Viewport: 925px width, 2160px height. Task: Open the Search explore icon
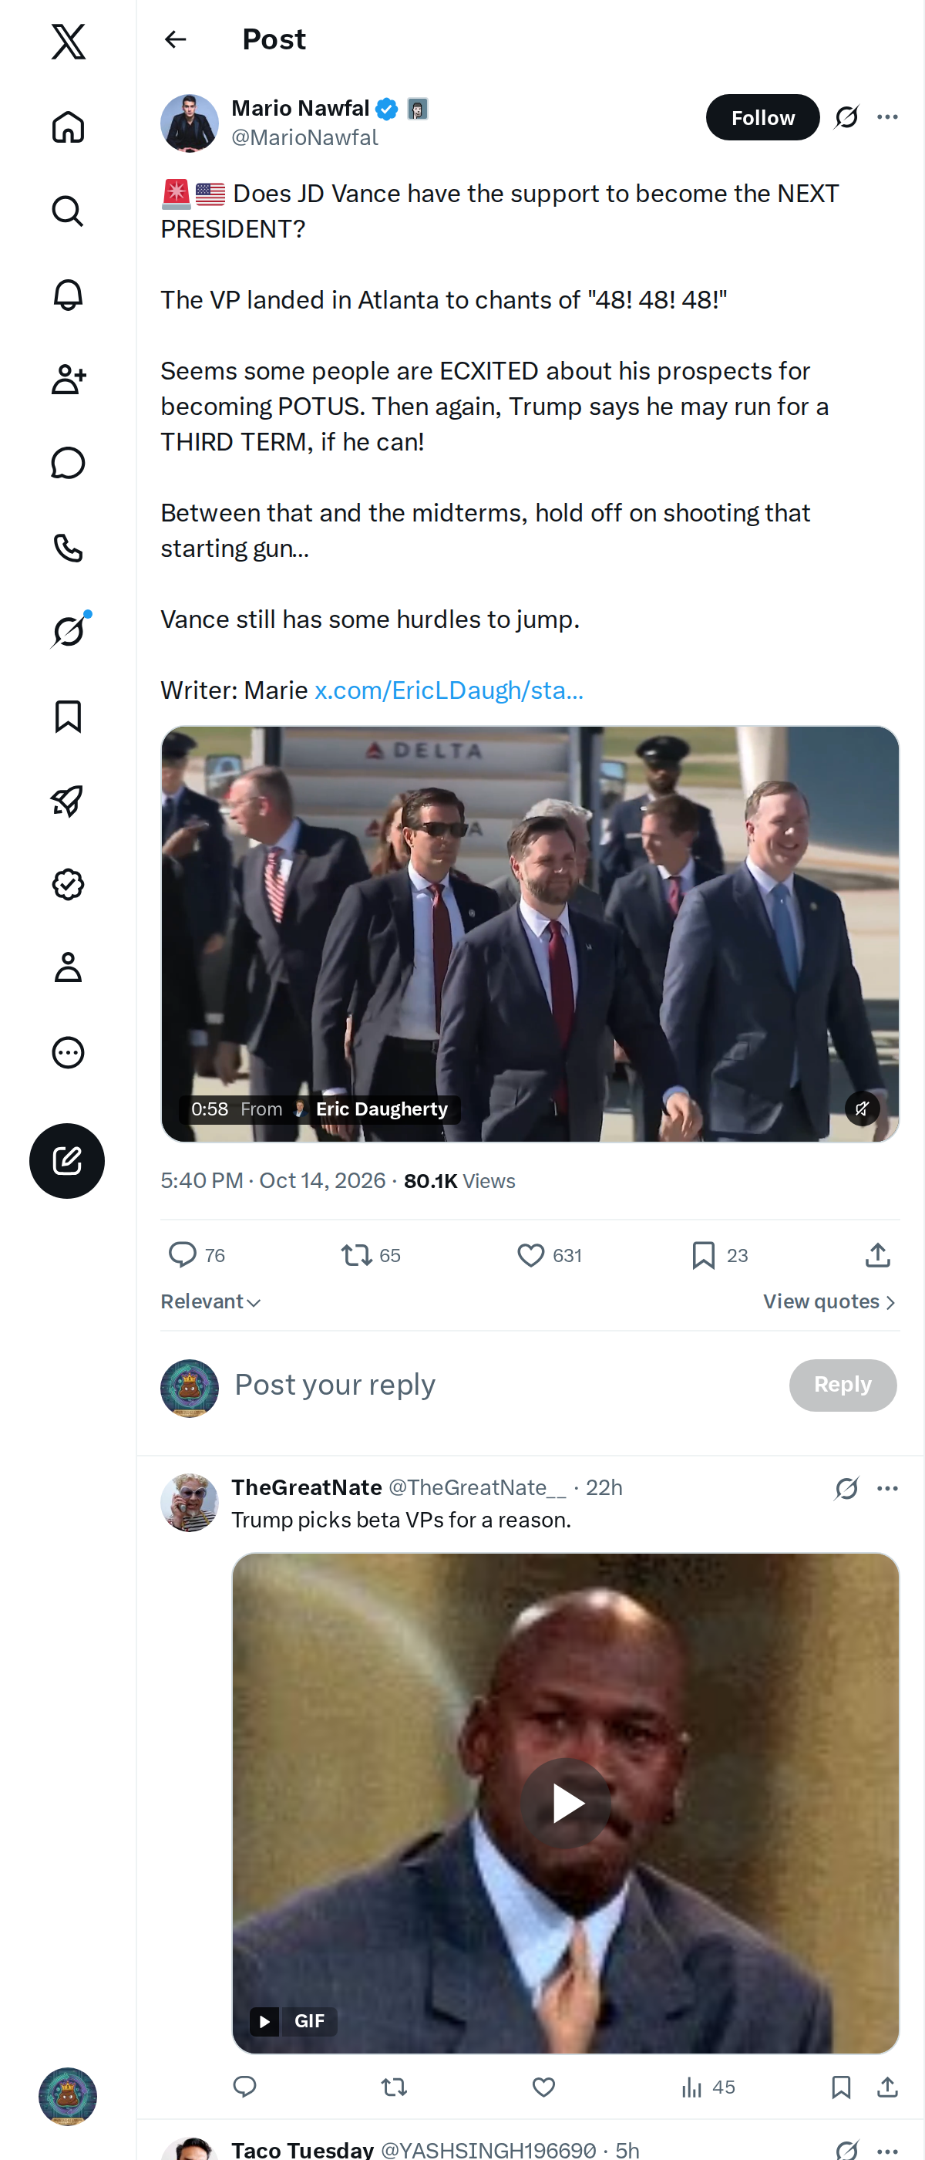click(x=68, y=211)
